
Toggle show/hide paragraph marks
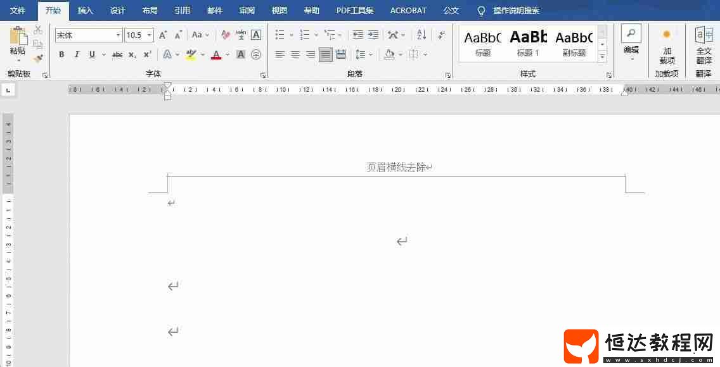(x=441, y=35)
